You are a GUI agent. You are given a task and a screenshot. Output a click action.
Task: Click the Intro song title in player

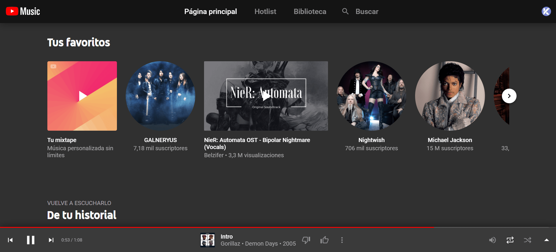pos(227,237)
